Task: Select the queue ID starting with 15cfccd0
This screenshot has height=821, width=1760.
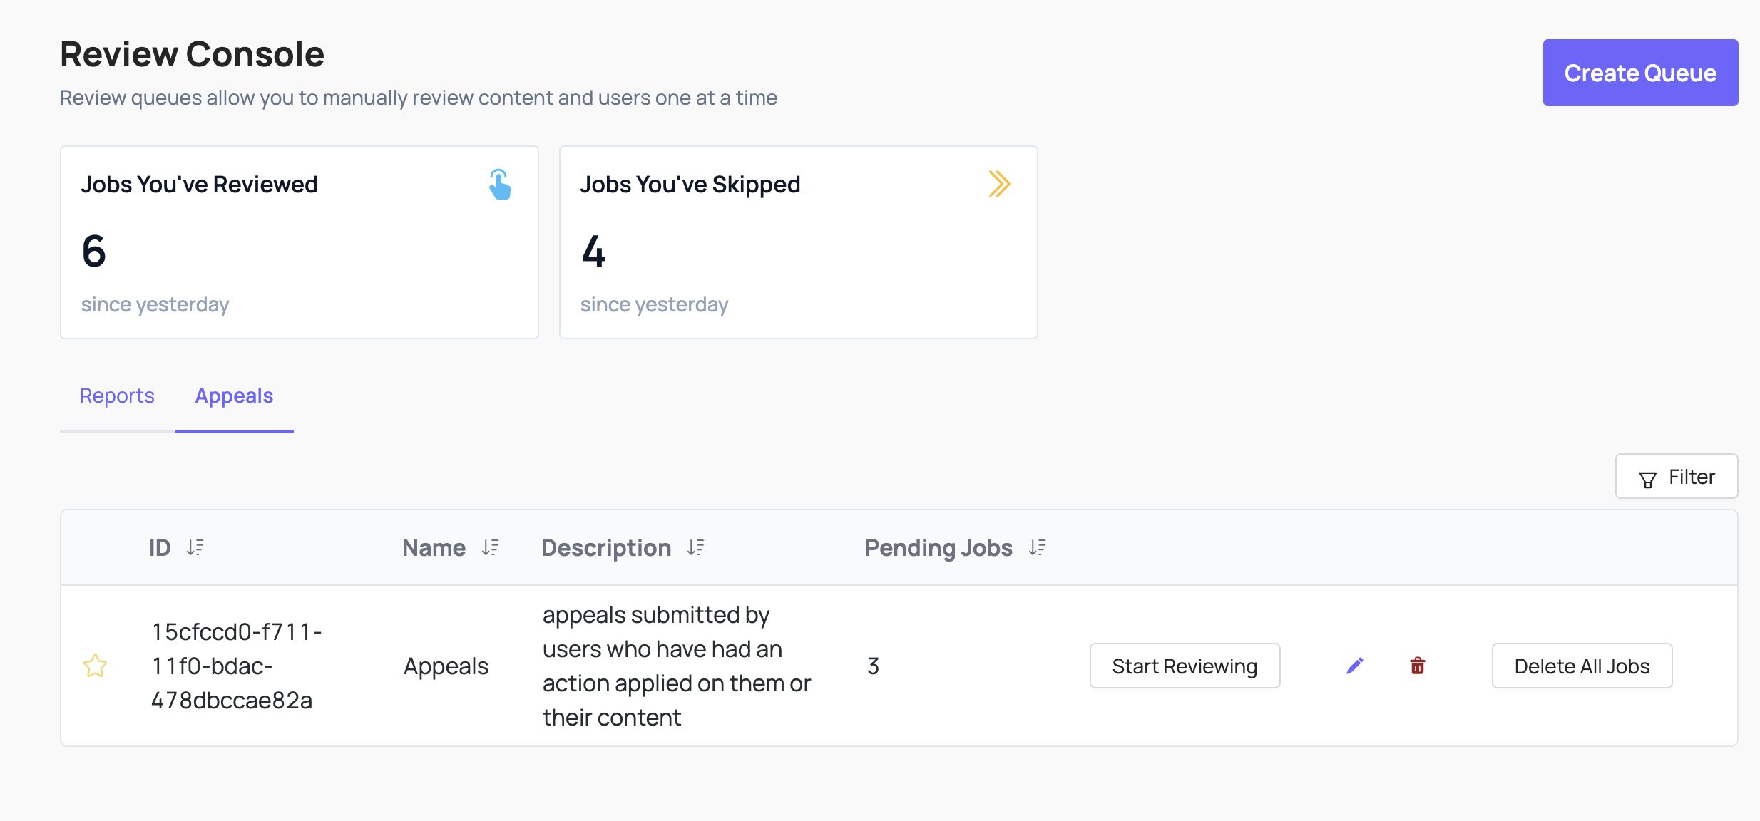Action: click(236, 665)
